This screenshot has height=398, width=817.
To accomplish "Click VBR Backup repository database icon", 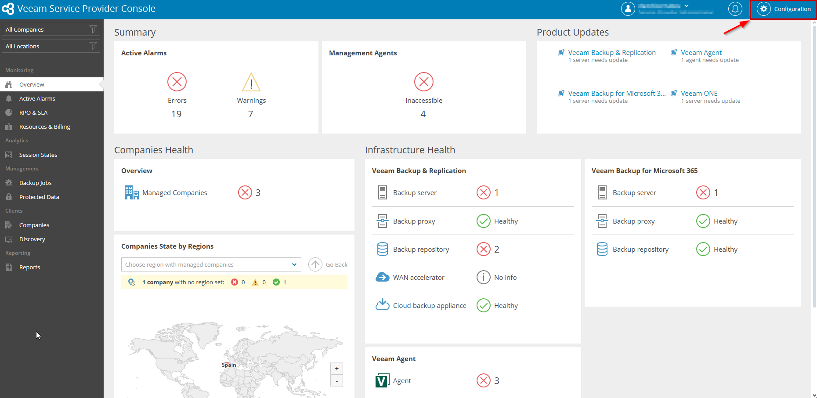I will pos(383,249).
